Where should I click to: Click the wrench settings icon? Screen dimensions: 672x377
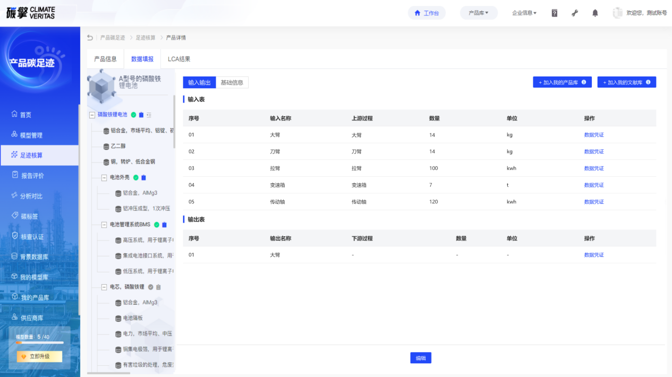[x=575, y=13]
